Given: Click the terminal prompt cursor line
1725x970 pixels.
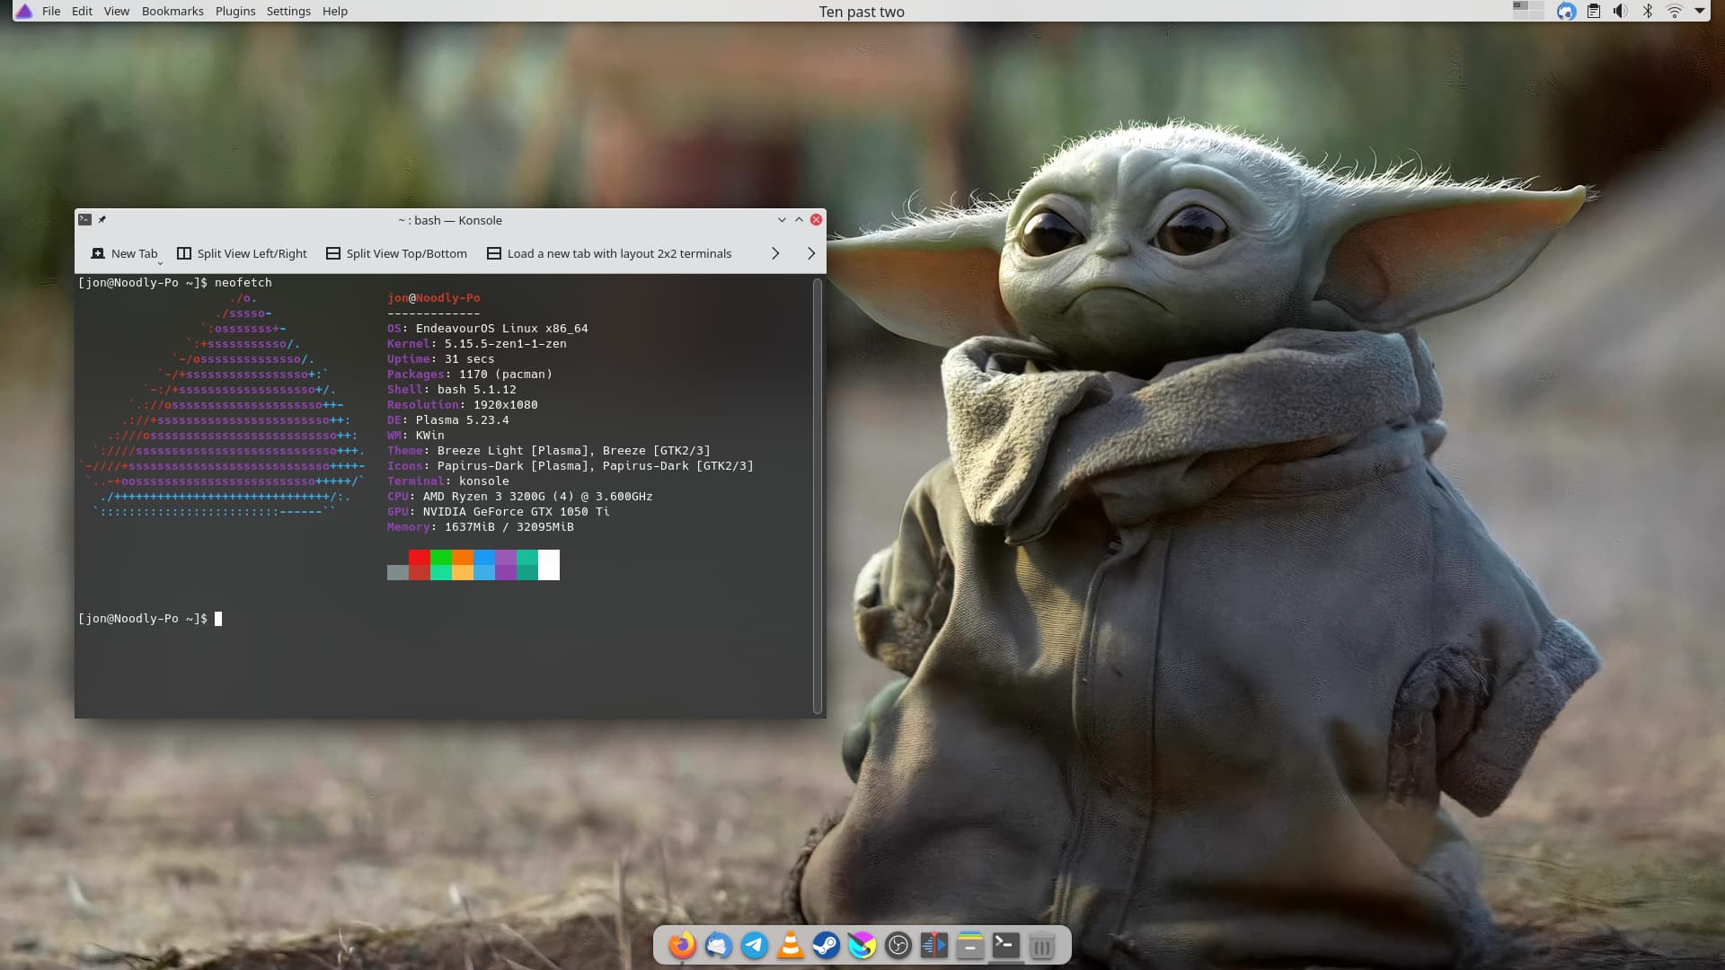Looking at the screenshot, I should (x=150, y=618).
